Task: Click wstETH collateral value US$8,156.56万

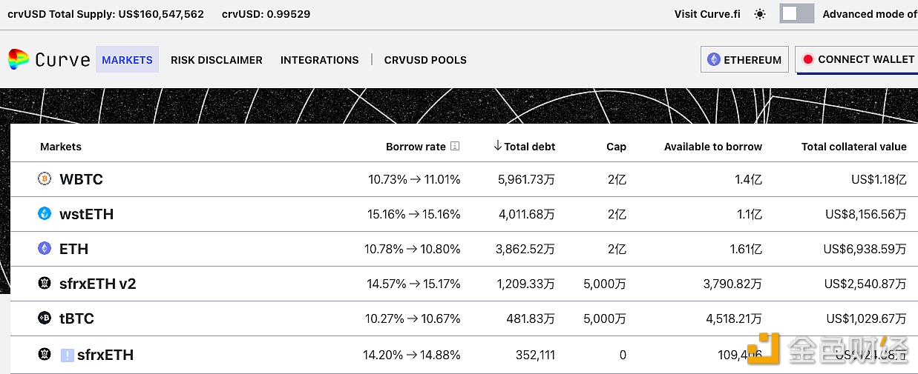Action: pos(866,214)
